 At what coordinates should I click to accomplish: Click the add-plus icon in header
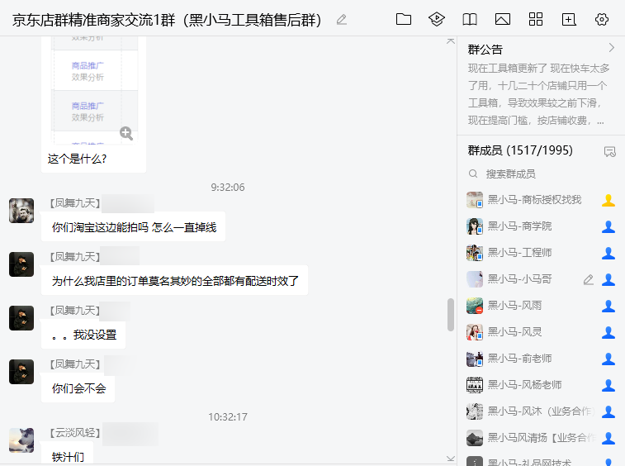[x=569, y=20]
